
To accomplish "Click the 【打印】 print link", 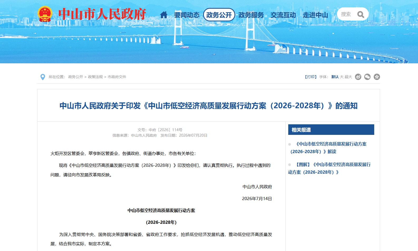I will pos(311,77).
